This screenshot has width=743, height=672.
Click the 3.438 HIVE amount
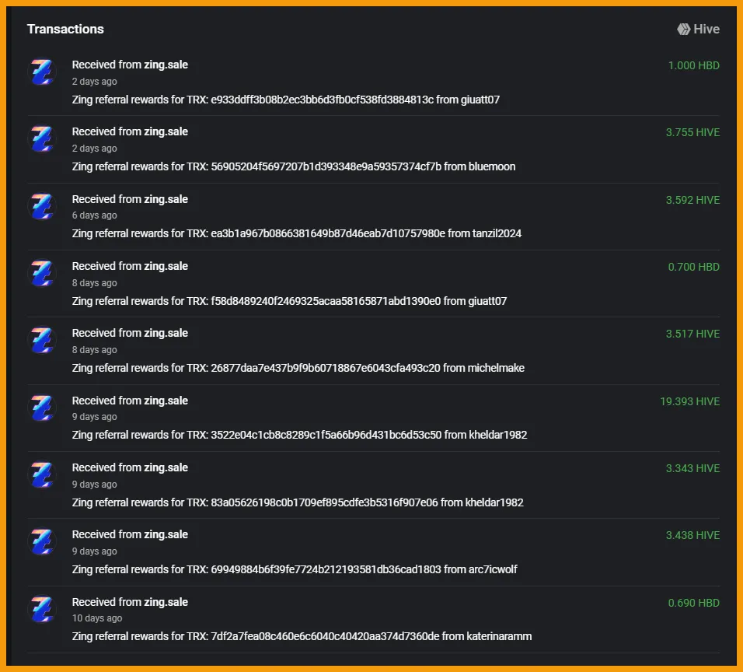click(x=692, y=535)
